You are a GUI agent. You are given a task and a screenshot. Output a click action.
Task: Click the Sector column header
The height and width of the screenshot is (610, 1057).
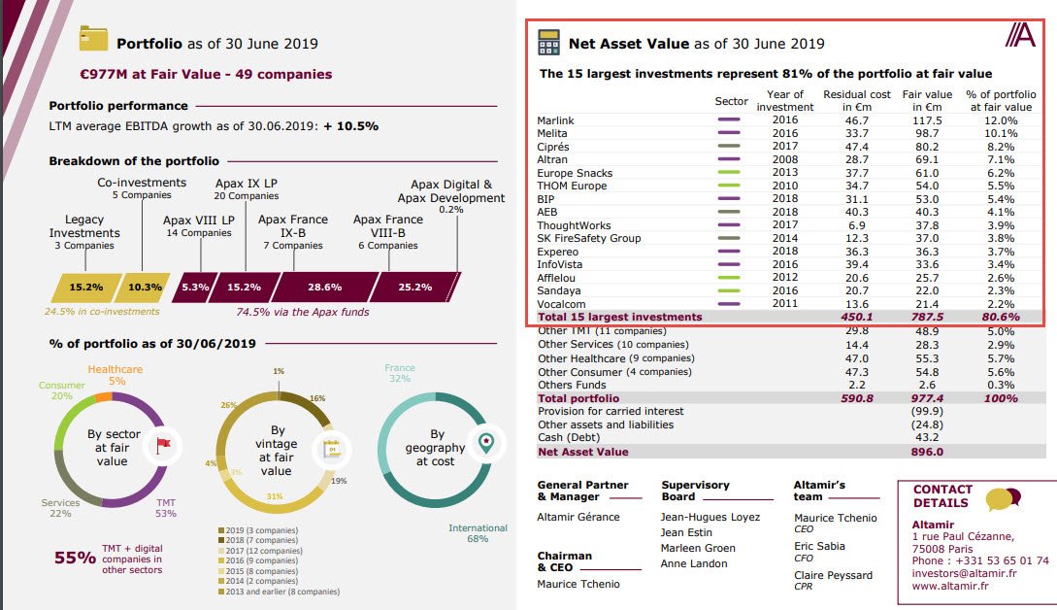point(732,101)
